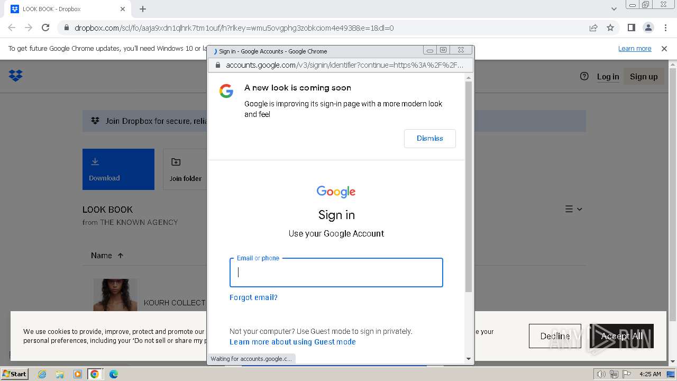Go back in Chrome browser

click(12, 28)
